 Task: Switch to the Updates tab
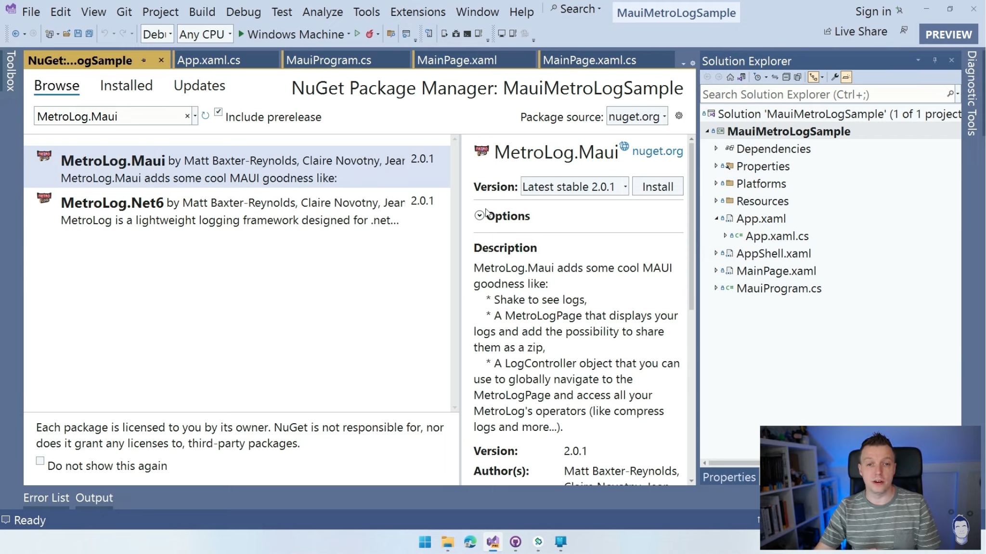pyautogui.click(x=199, y=86)
